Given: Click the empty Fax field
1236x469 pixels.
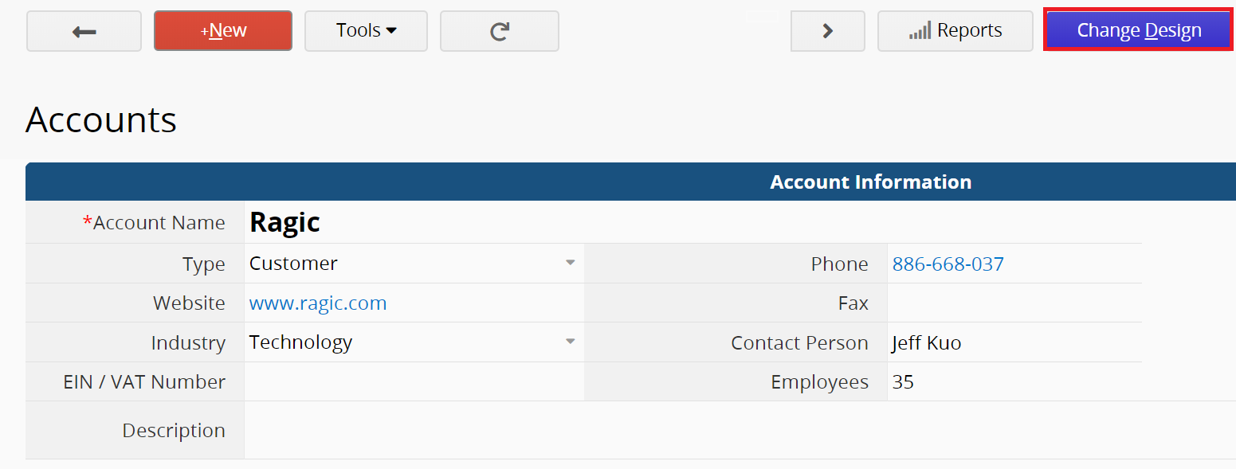Looking at the screenshot, I should 1014,303.
